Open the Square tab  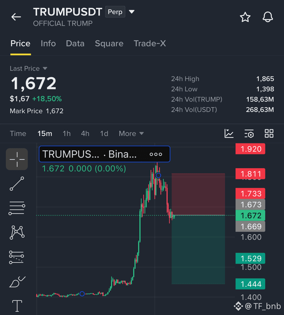(109, 43)
